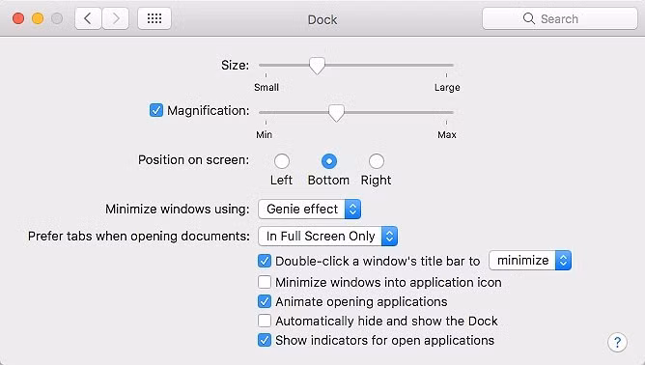Click the magnifying glass search icon
This screenshot has height=365, width=645.
[x=528, y=18]
